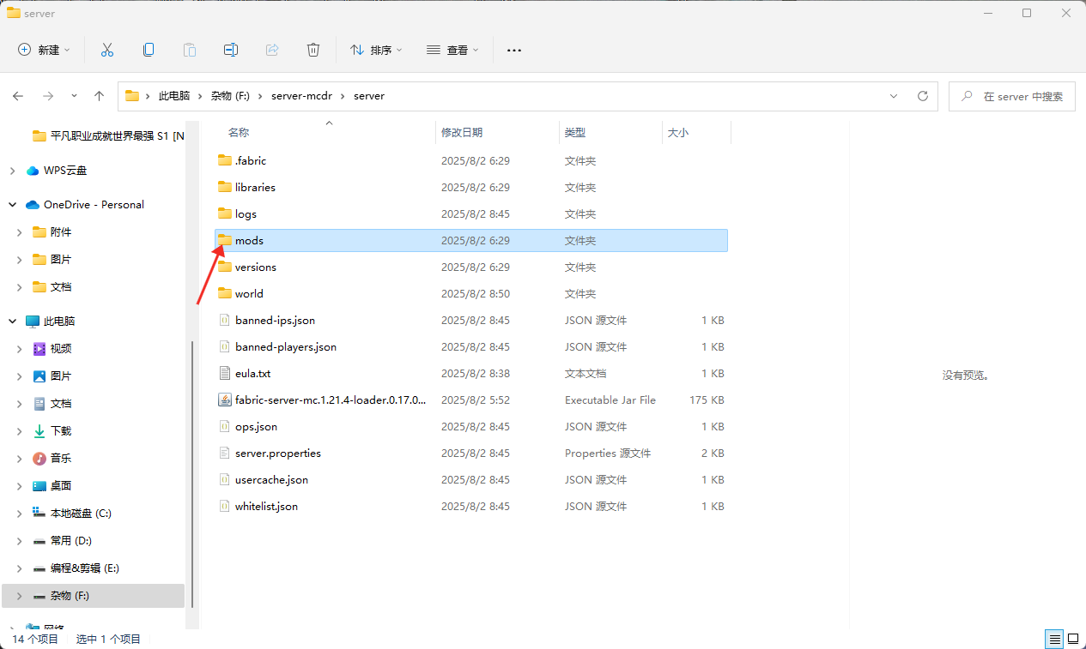The height and width of the screenshot is (649, 1086).
Task: Expand the WPS云盘 tree node
Action: (x=12, y=171)
